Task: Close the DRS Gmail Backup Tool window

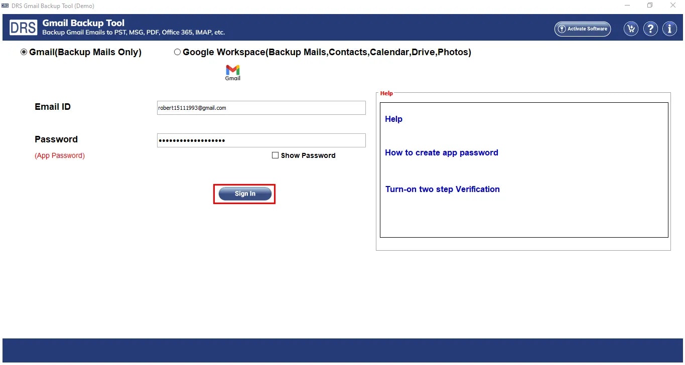Action: (x=673, y=6)
